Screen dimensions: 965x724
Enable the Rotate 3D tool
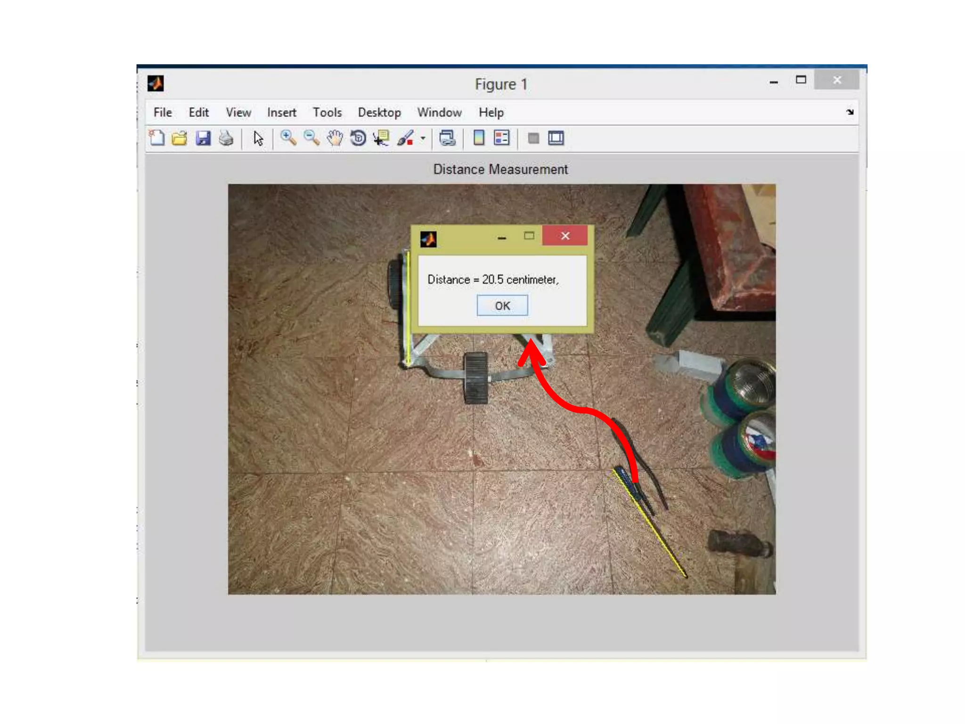[x=358, y=138]
